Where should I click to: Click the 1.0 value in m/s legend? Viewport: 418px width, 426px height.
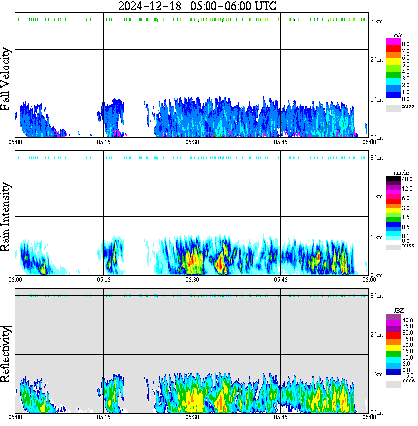(x=406, y=92)
